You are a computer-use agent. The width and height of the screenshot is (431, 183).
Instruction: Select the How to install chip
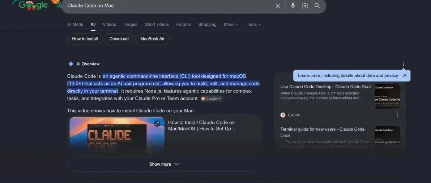[85, 39]
